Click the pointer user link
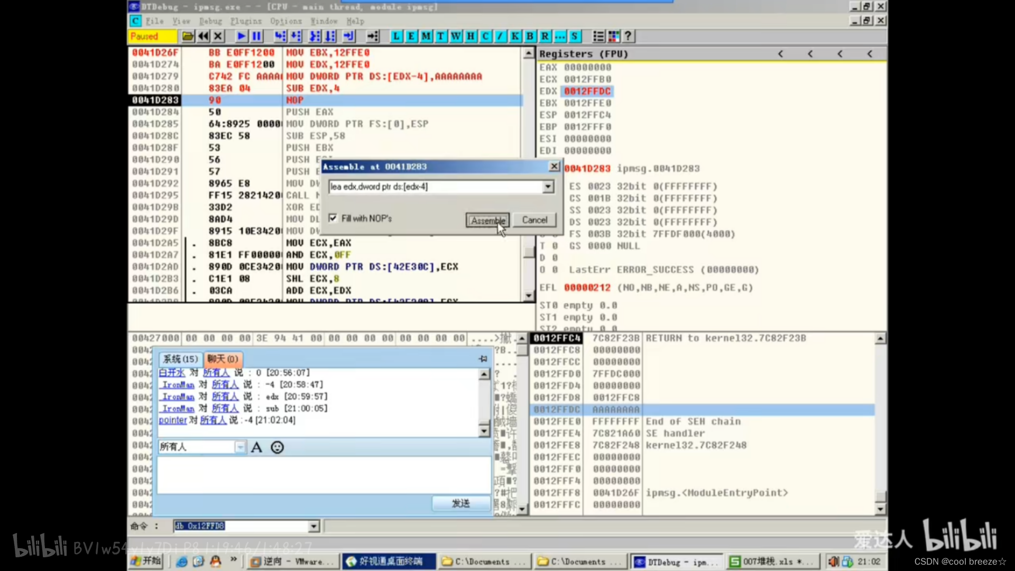 click(x=173, y=420)
